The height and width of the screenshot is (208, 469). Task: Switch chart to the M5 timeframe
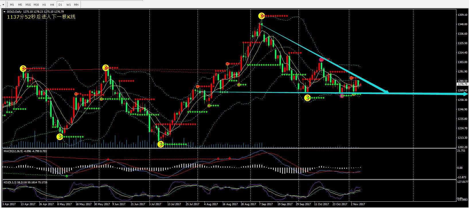coord(20,5)
